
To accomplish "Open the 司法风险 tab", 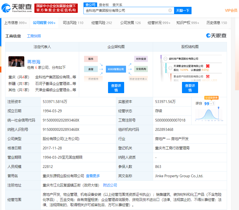I will click(73, 23).
